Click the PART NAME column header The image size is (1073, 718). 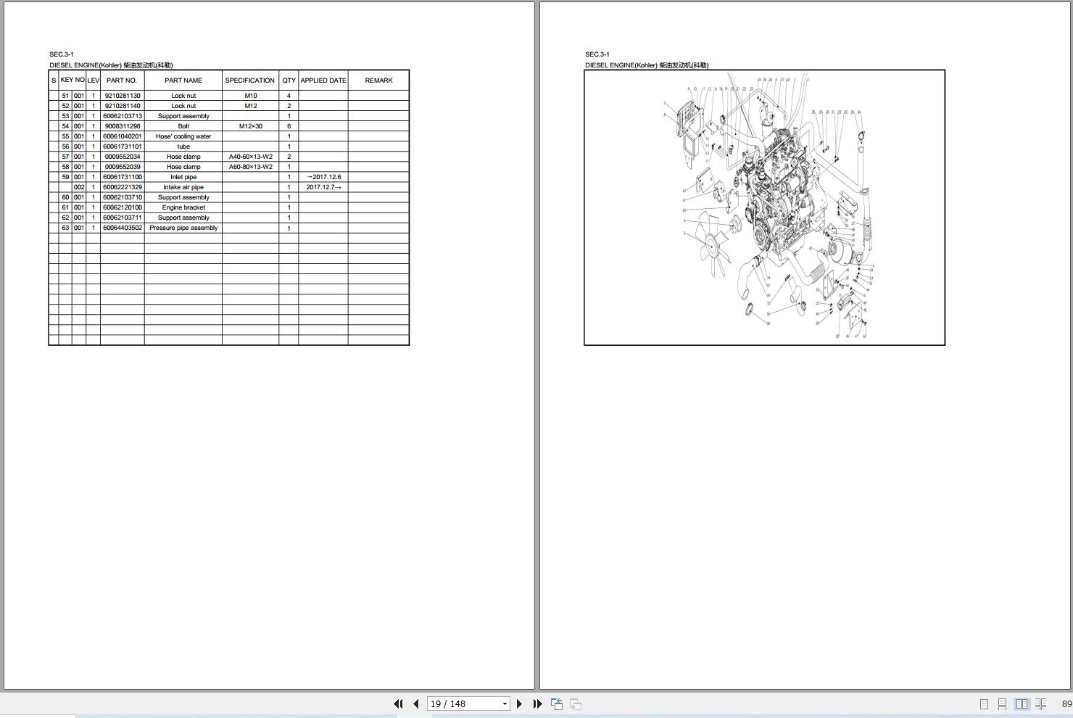(x=183, y=81)
